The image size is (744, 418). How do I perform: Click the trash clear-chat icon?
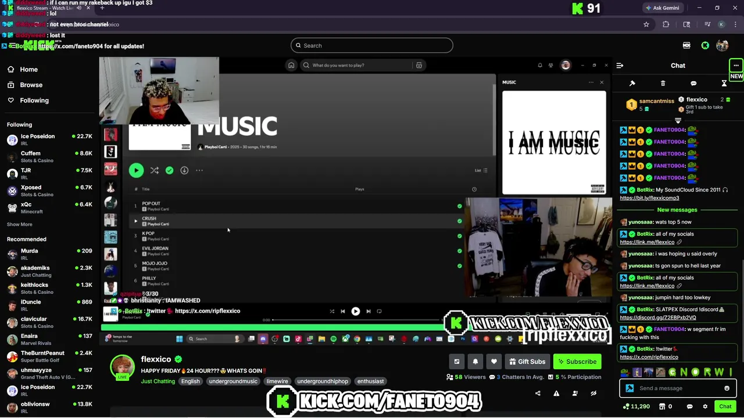point(663,84)
